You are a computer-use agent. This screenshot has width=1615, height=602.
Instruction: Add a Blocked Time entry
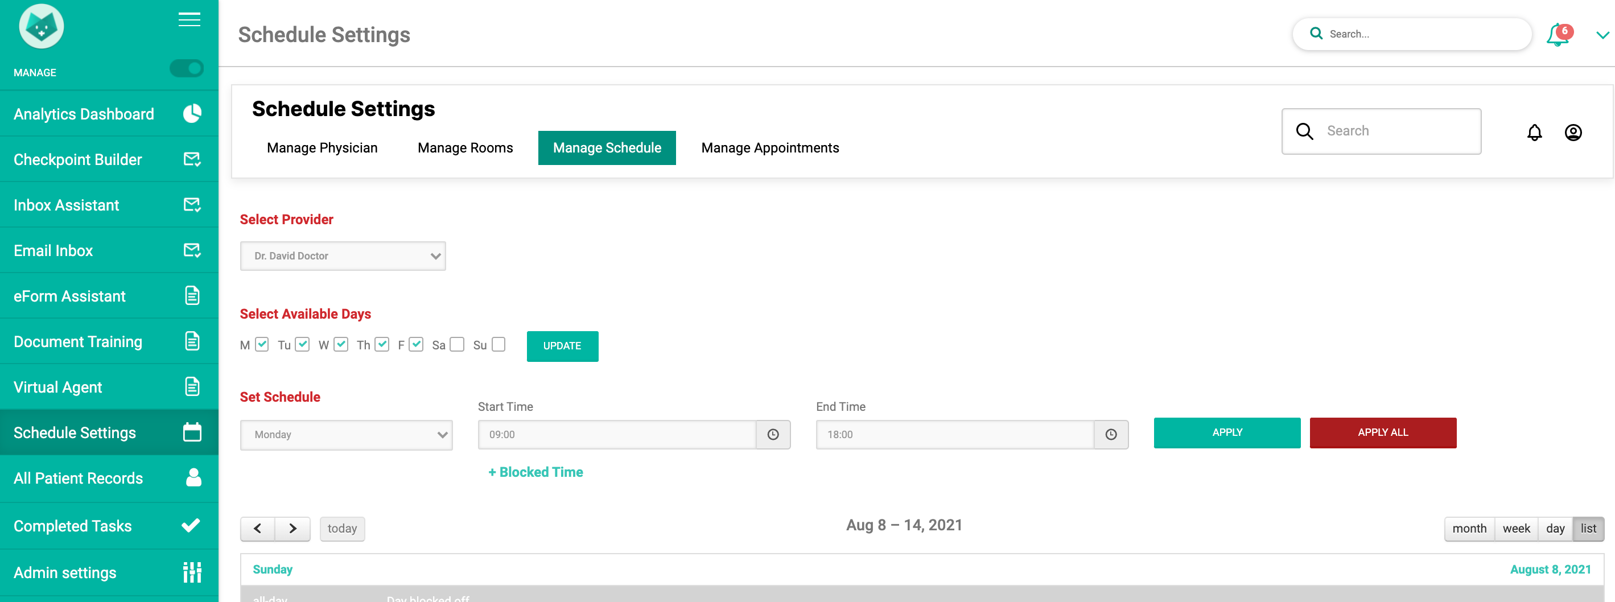[535, 472]
